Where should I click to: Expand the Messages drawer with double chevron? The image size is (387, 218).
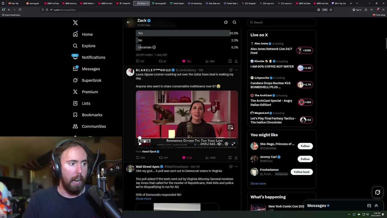pos(376,206)
